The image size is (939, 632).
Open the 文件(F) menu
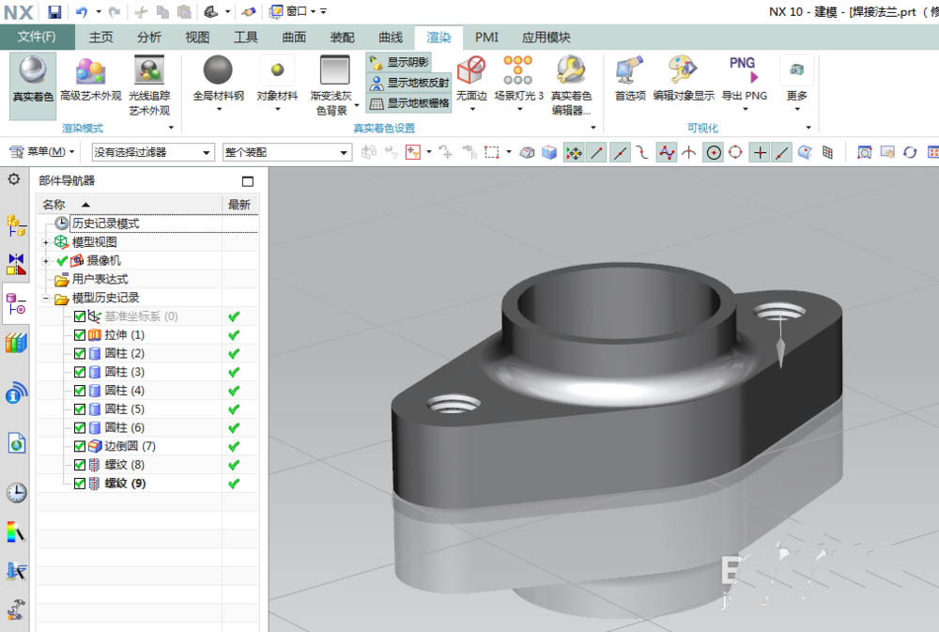[x=37, y=38]
